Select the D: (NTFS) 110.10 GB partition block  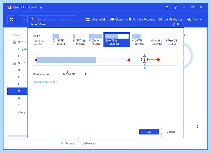tap(61, 39)
